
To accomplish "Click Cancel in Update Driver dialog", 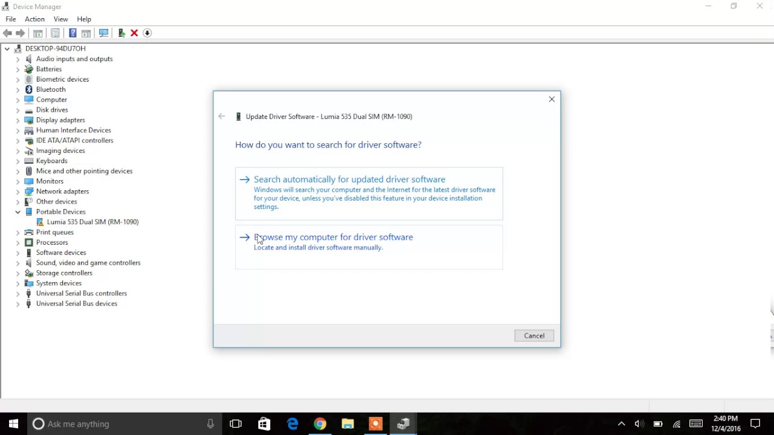I will coord(534,336).
